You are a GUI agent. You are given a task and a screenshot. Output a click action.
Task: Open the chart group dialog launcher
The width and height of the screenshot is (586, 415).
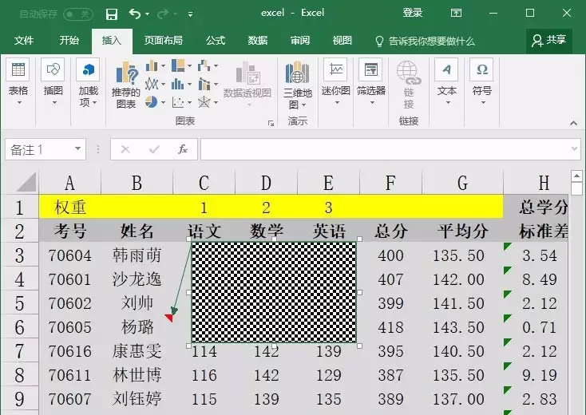tap(271, 123)
